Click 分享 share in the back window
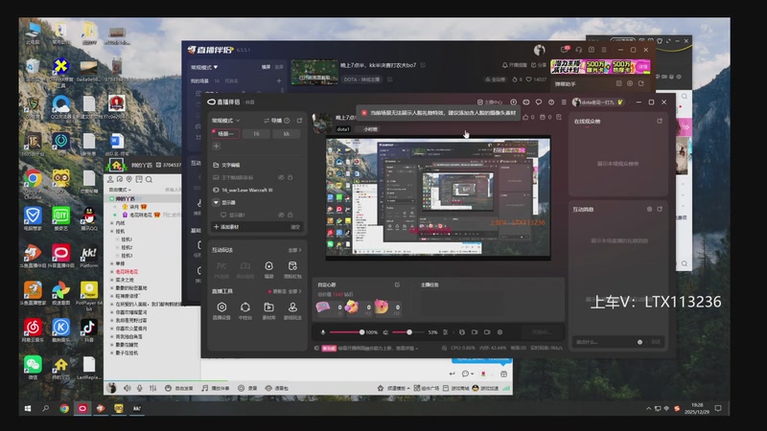 (539, 65)
